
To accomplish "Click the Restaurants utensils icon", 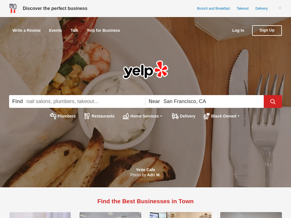I will point(87,116).
